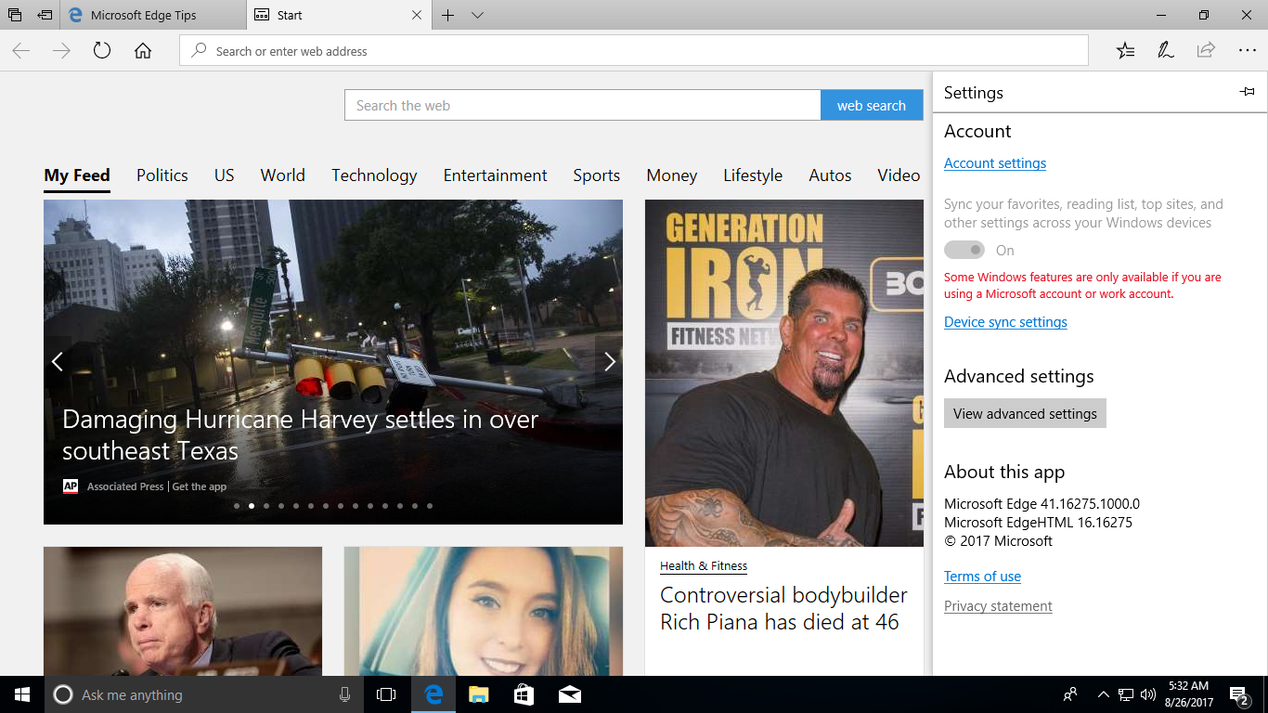Add notes with the pen icon
1268x713 pixels.
[x=1166, y=51]
